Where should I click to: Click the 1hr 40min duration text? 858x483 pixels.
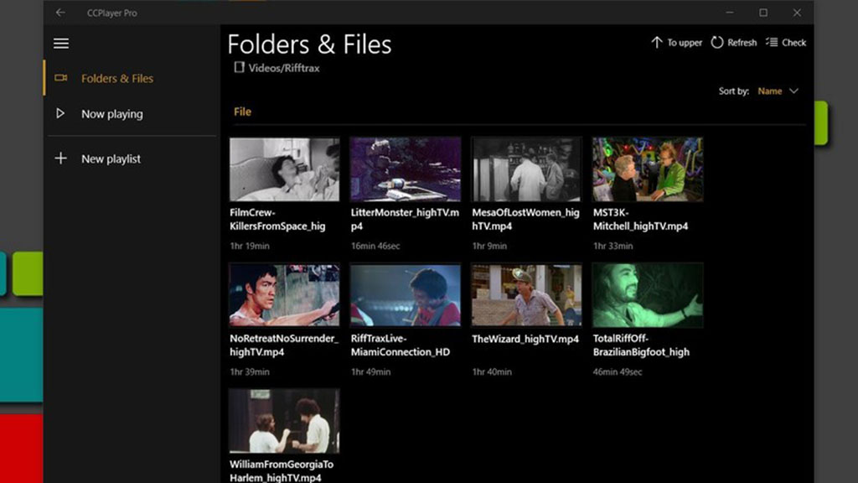[x=492, y=371]
